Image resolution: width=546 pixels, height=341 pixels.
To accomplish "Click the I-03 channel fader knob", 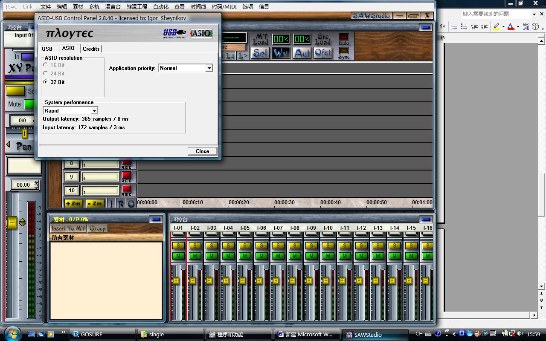I will pyautogui.click(x=209, y=280).
